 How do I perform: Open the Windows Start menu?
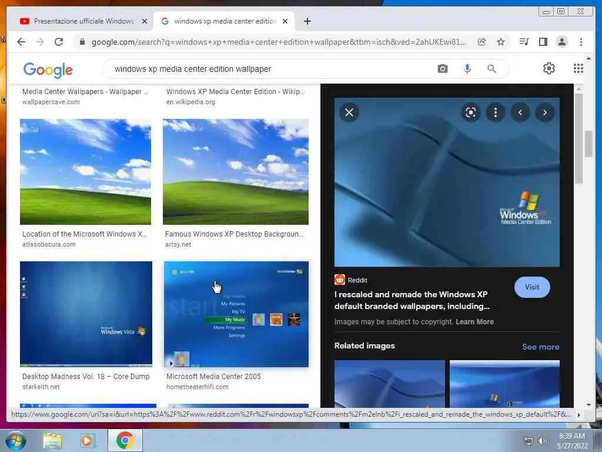click(15, 440)
